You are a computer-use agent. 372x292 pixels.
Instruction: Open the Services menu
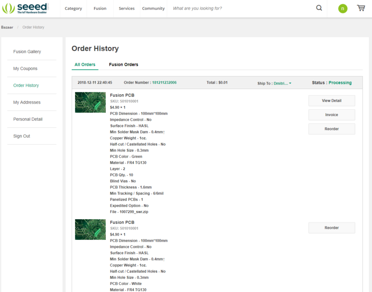tap(127, 8)
